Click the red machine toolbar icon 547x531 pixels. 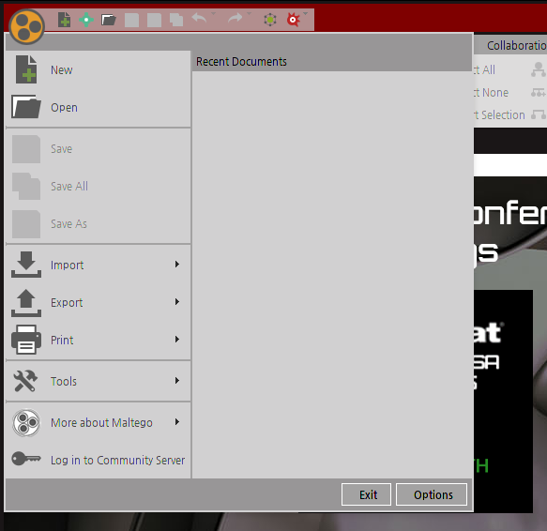[x=293, y=20]
